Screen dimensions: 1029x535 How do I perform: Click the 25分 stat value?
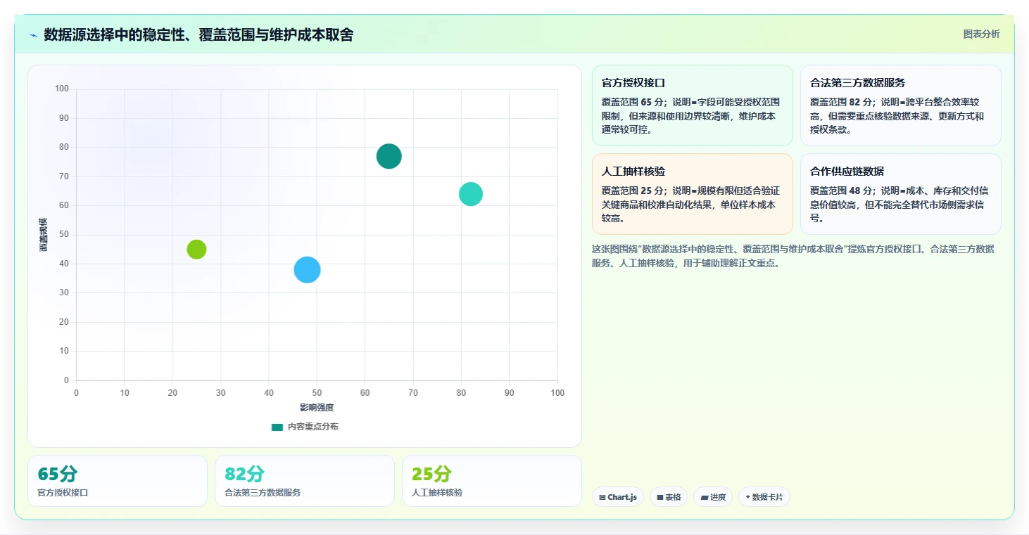pyautogui.click(x=431, y=474)
